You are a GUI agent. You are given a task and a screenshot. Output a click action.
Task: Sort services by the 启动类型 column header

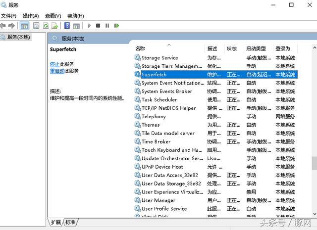point(256,48)
